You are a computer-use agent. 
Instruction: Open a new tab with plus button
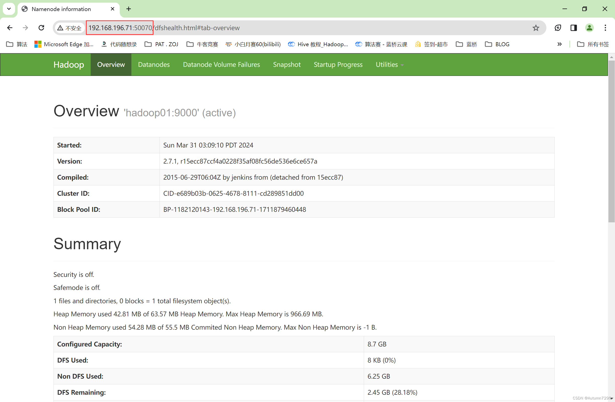(128, 9)
